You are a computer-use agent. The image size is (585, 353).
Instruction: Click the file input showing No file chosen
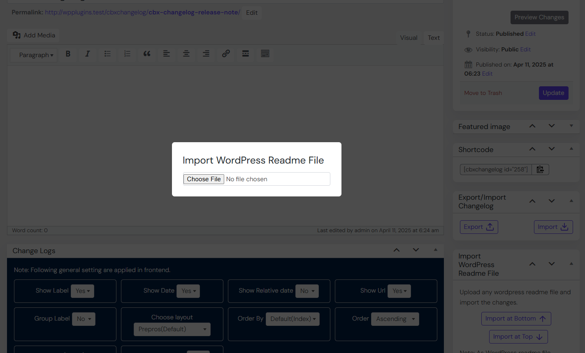coord(256,179)
